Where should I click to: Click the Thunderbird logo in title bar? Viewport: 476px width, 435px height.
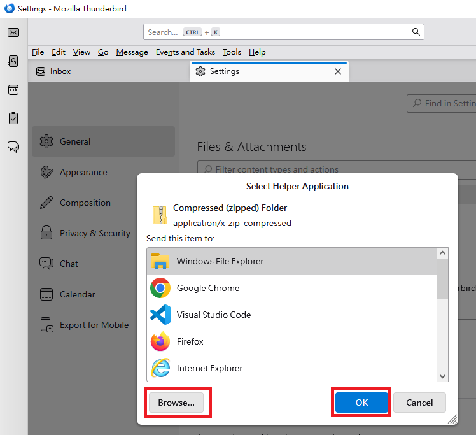(x=10, y=8)
